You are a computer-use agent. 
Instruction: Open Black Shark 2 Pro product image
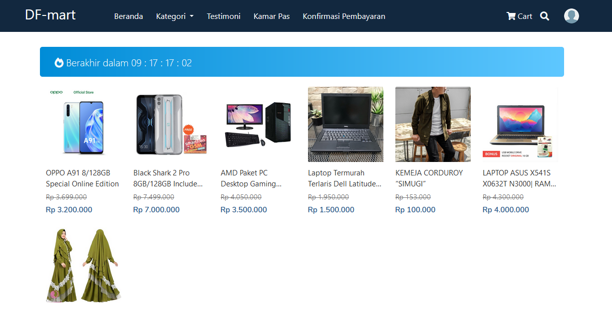point(171,124)
